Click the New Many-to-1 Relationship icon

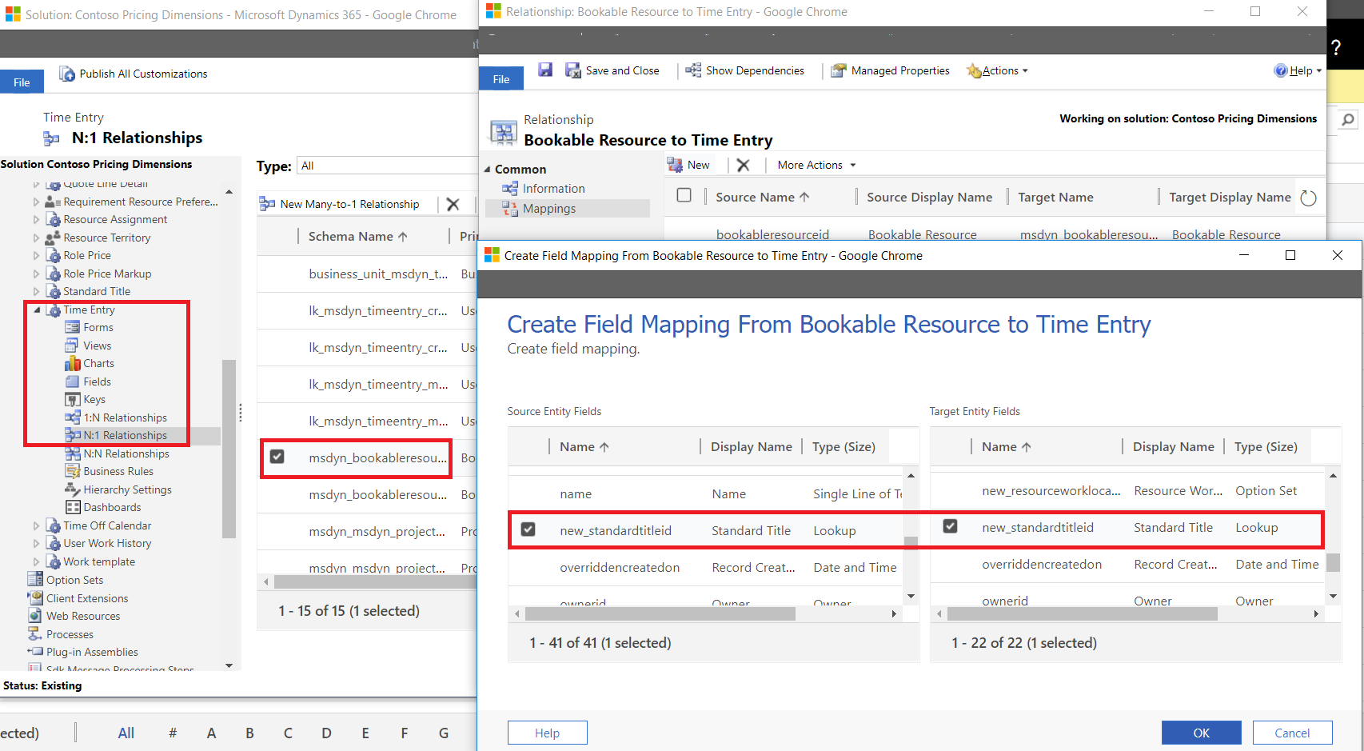click(266, 203)
